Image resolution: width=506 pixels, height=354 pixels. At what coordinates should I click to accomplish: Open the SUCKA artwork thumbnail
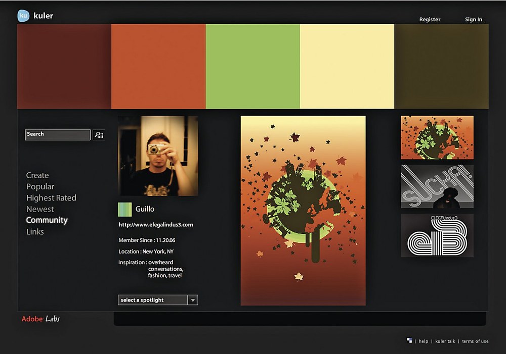pos(437,186)
